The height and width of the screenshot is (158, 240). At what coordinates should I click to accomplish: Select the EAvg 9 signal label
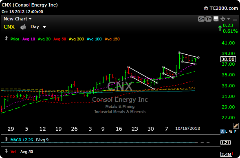[x=42, y=140]
